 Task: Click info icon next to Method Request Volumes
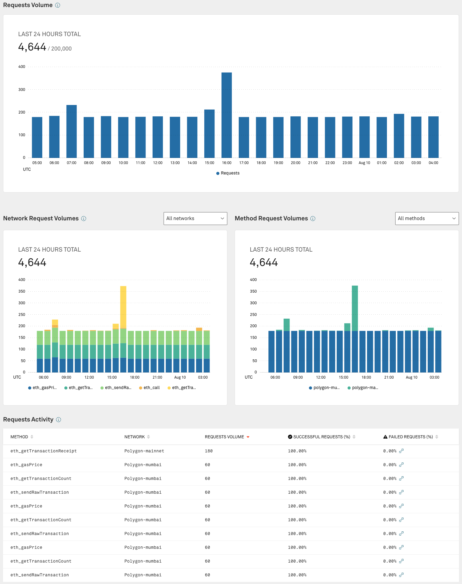click(x=313, y=219)
